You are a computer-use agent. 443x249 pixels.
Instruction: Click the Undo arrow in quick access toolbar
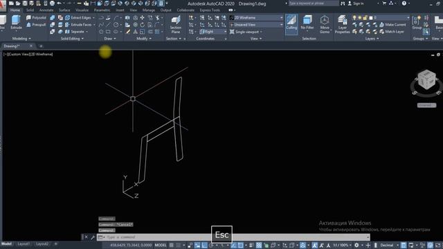pos(59,3)
